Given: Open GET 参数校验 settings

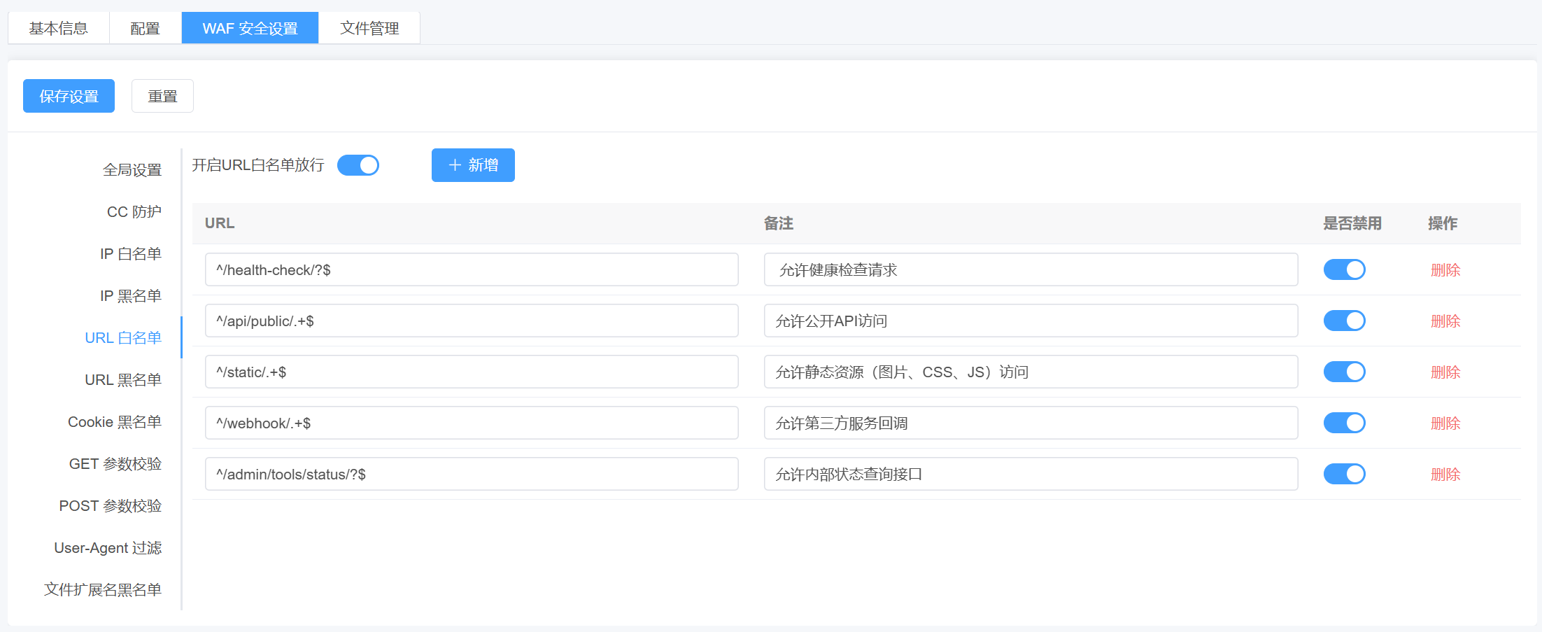Looking at the screenshot, I should click(115, 464).
